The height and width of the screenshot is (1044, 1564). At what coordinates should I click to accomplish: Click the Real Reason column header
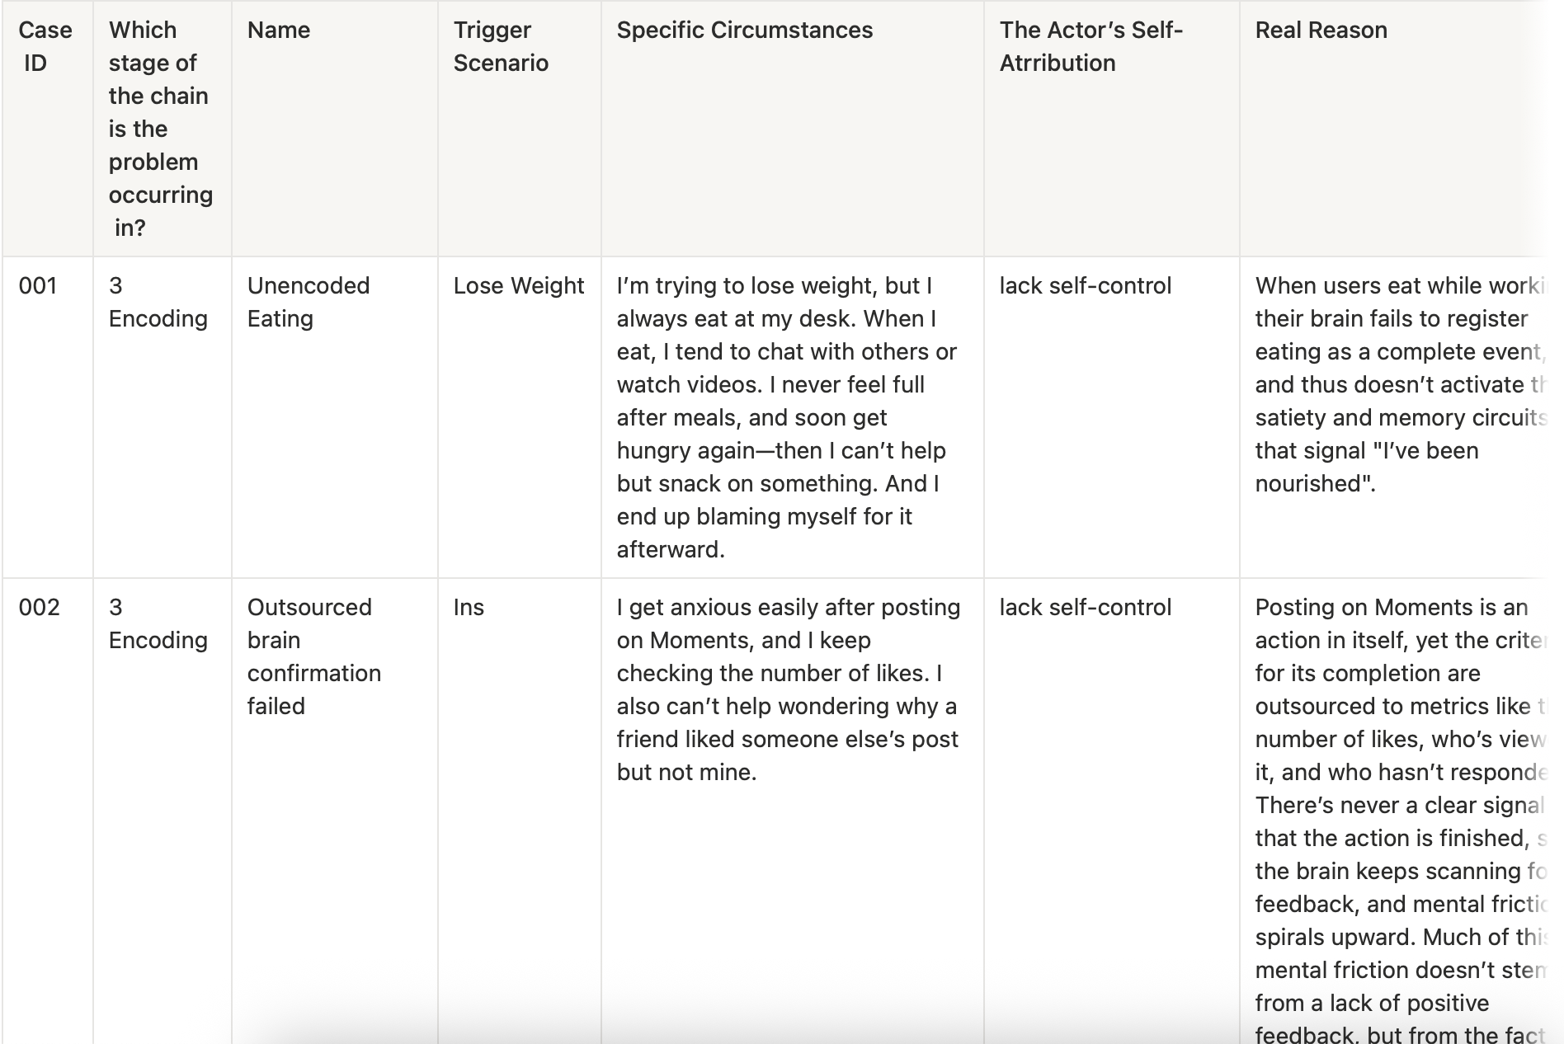click(1321, 31)
